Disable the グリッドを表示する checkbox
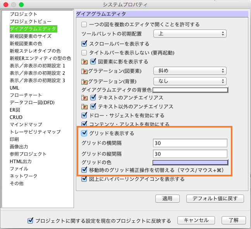Viewport: 251px width, 229px height. click(84, 133)
